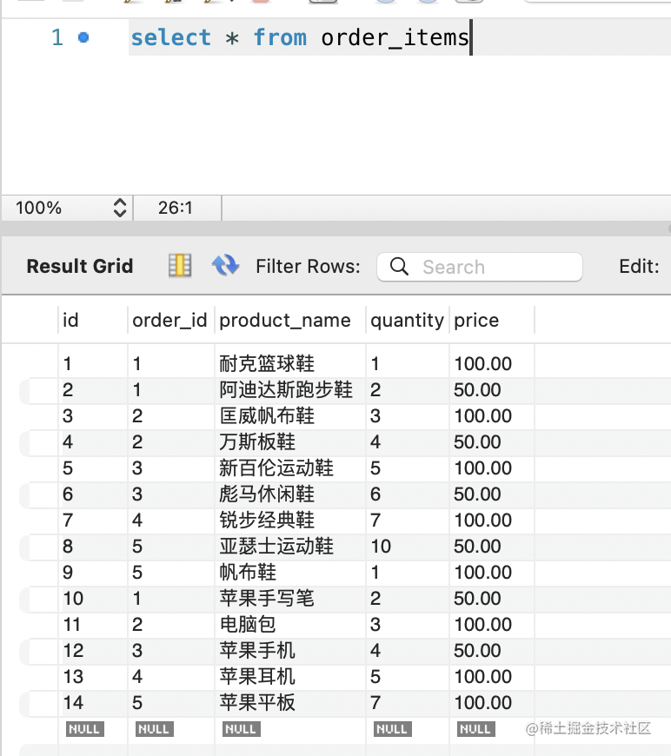
Task: Select the 苹果手机 product cell
Action: 257,651
